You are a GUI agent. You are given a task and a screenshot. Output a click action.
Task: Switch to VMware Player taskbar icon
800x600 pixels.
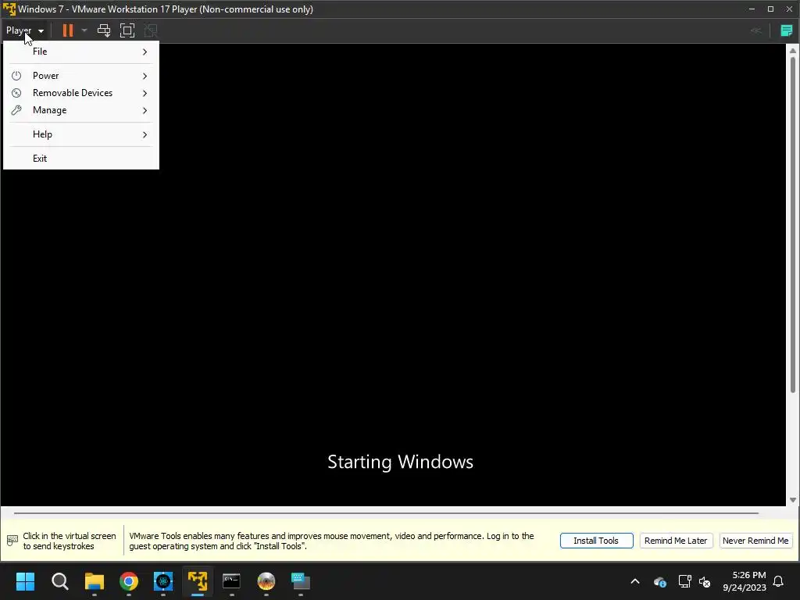click(198, 581)
